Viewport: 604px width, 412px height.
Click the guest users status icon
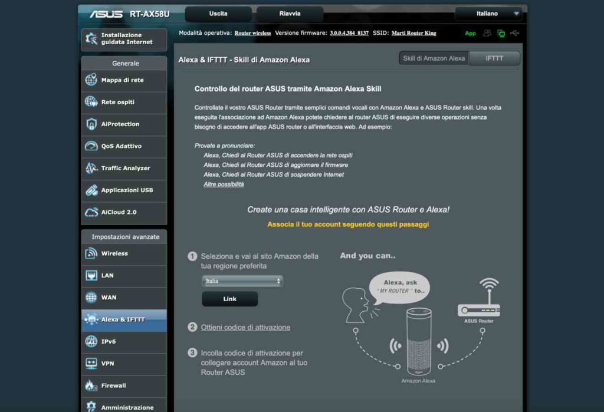point(487,34)
